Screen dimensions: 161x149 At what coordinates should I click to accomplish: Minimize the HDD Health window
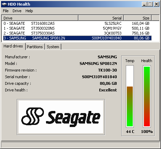coord(144,4)
